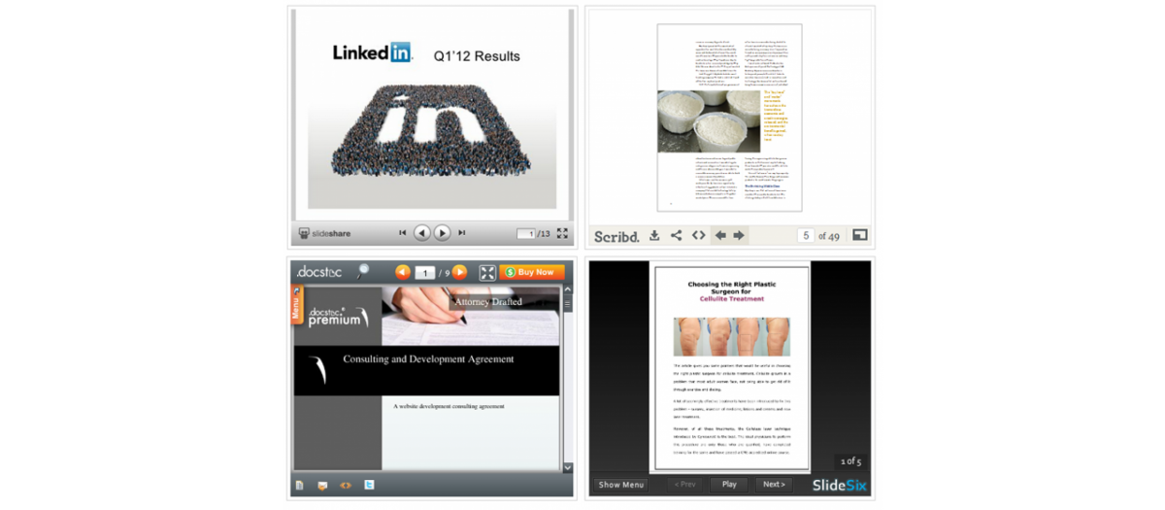Click the Docstoc document page icon

click(x=300, y=485)
